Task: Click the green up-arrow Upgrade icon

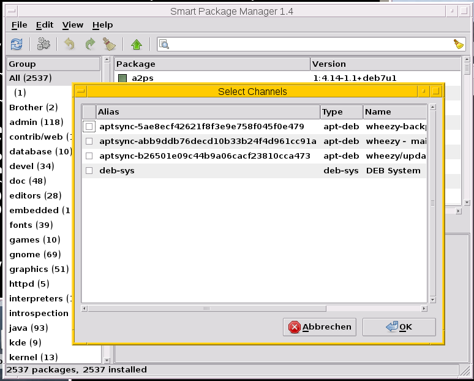Action: [x=137, y=44]
